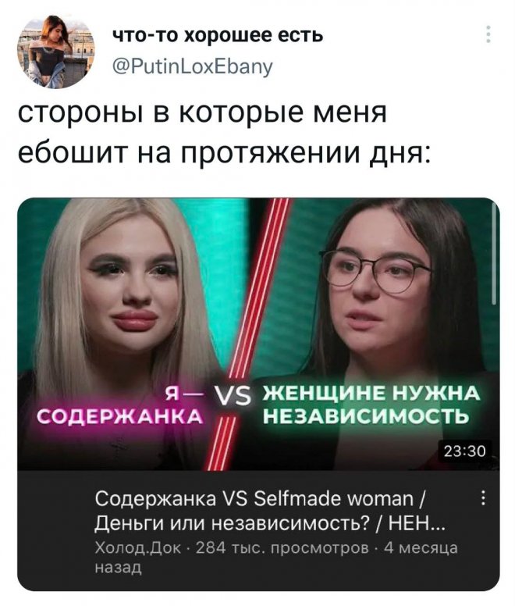Open the video card's three-dot menu
Image resolution: width=515 pixels, height=606 pixels.
tap(483, 497)
